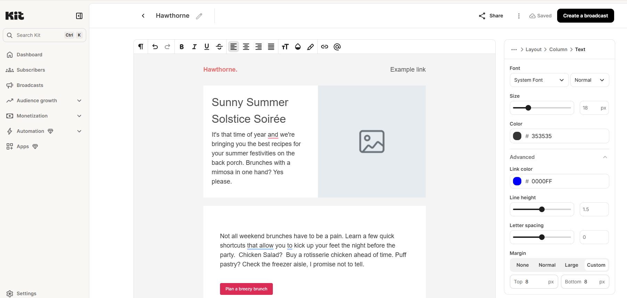The width and height of the screenshot is (627, 298).
Task: Justify the text
Action: 271,47
